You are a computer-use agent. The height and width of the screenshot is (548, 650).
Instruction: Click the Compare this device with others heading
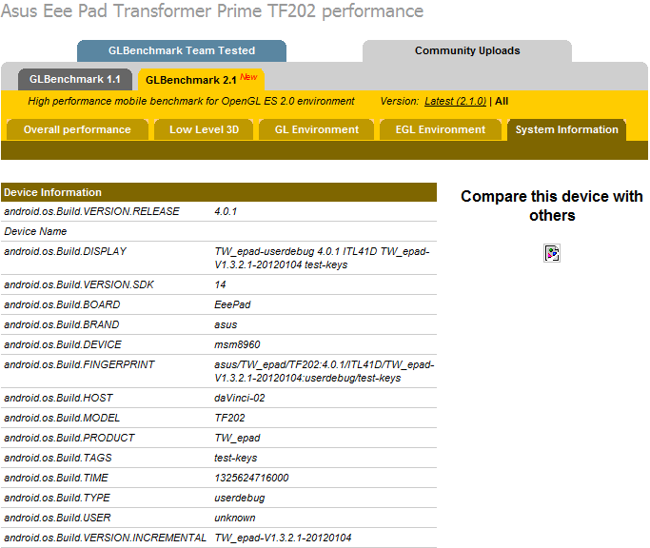552,205
